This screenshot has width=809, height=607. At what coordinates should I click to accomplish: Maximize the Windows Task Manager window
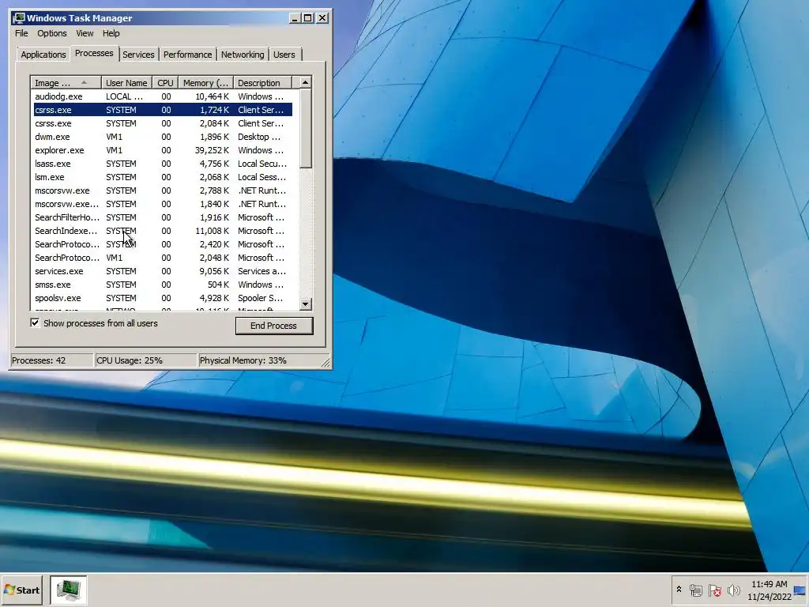click(x=308, y=18)
